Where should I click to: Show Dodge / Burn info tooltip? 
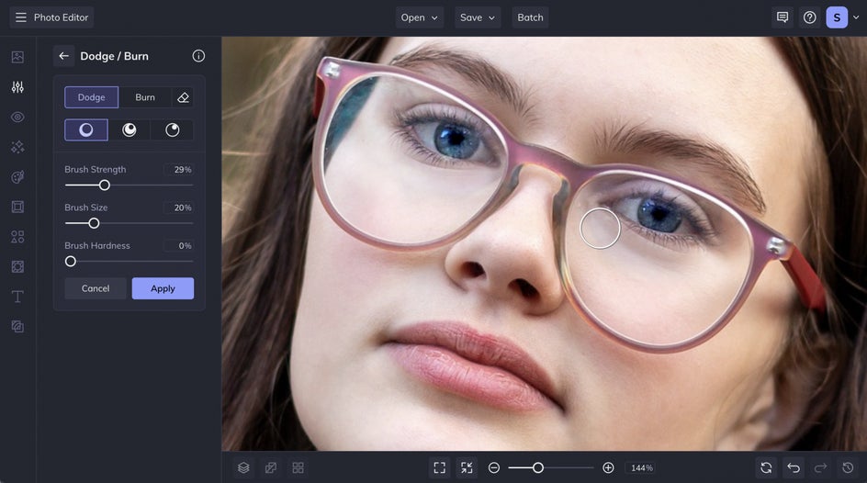198,56
